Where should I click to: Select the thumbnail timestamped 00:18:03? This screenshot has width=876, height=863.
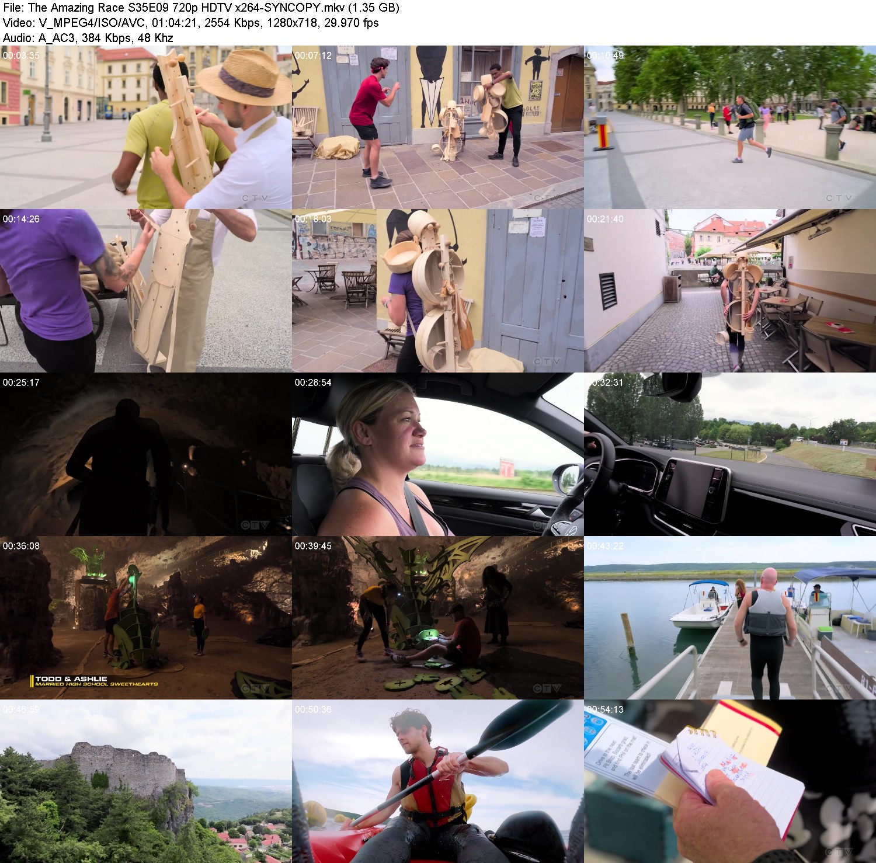pos(437,291)
